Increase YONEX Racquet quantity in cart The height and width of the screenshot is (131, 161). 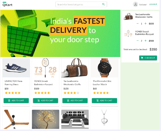[x=145, y=41]
